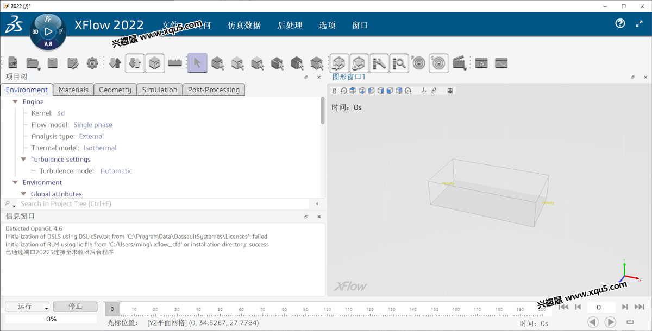Switch to the Geometry tab
652x331 pixels.
pyautogui.click(x=115, y=90)
